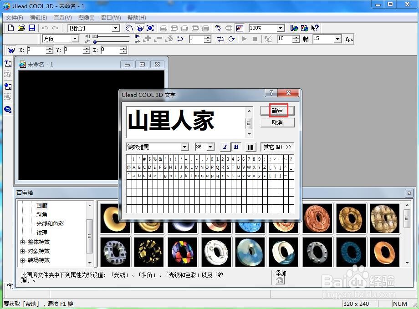This screenshot has height=309, width=419.
Task: Click the loop mode icon
Action: [231, 39]
